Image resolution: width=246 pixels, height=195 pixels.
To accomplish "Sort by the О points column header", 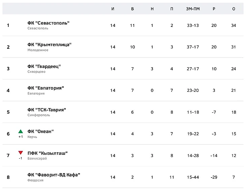I will coord(234,9).
